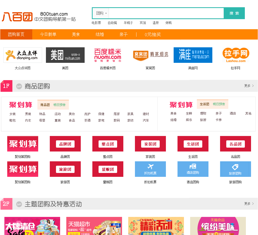Open the 今日新单 nav item
This screenshot has width=258, height=235.
[48, 34]
